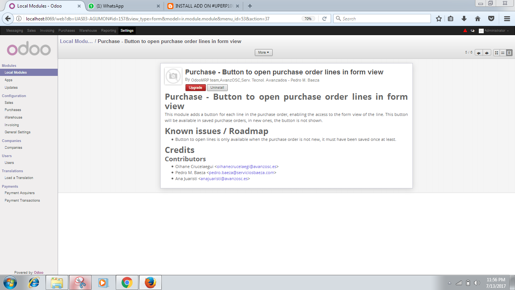515x290 pixels.
Task: Open Apps in sidebar
Action: (9, 80)
